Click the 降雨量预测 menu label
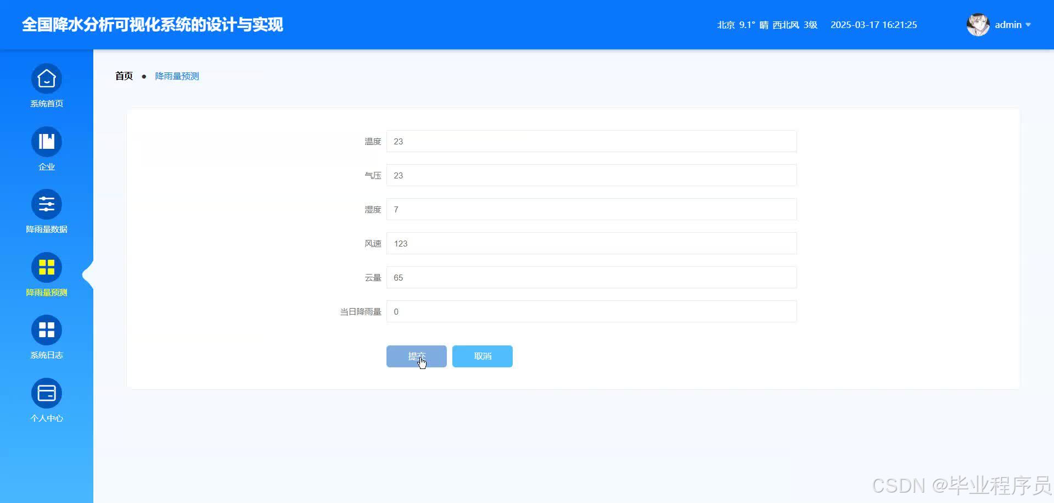1054x503 pixels. [47, 293]
